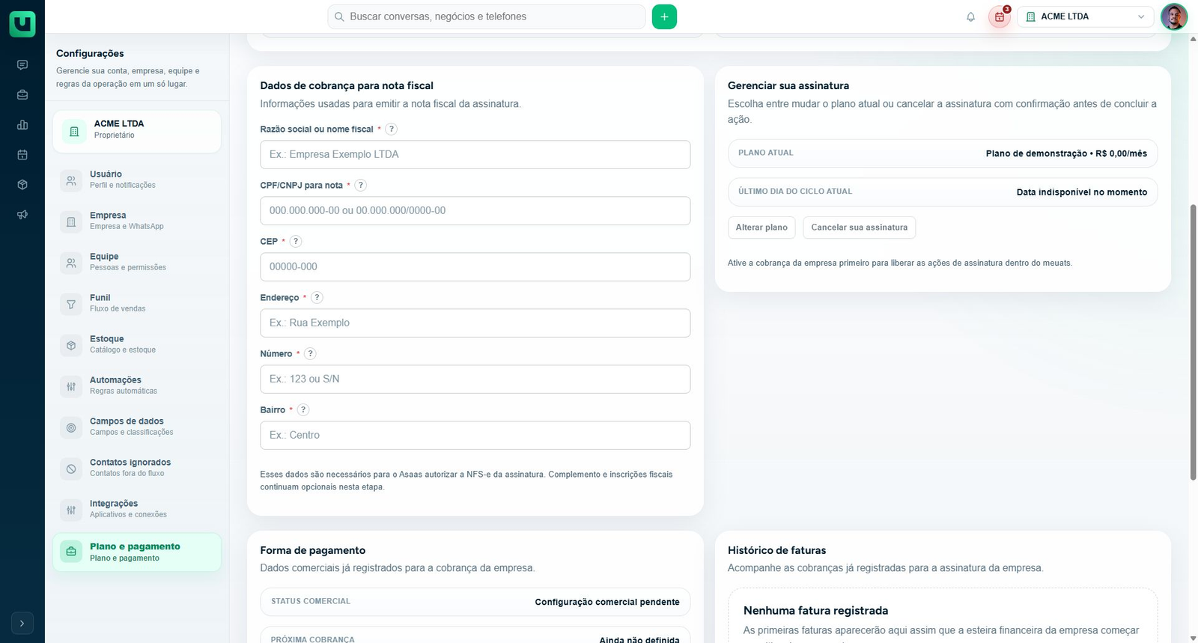The width and height of the screenshot is (1198, 643).
Task: Open Usuário settings section
Action: coord(137,180)
